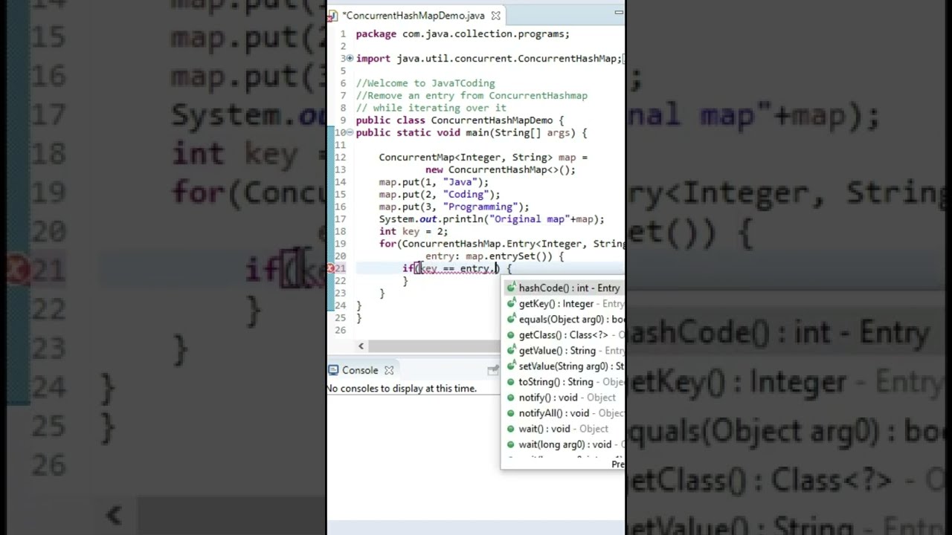The height and width of the screenshot is (535, 952).
Task: Click the method icon beside hashCode()
Action: (511, 288)
